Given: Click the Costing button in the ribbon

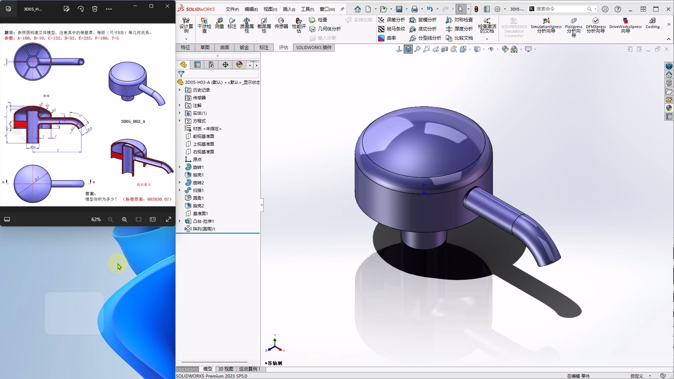Looking at the screenshot, I should coord(653,25).
